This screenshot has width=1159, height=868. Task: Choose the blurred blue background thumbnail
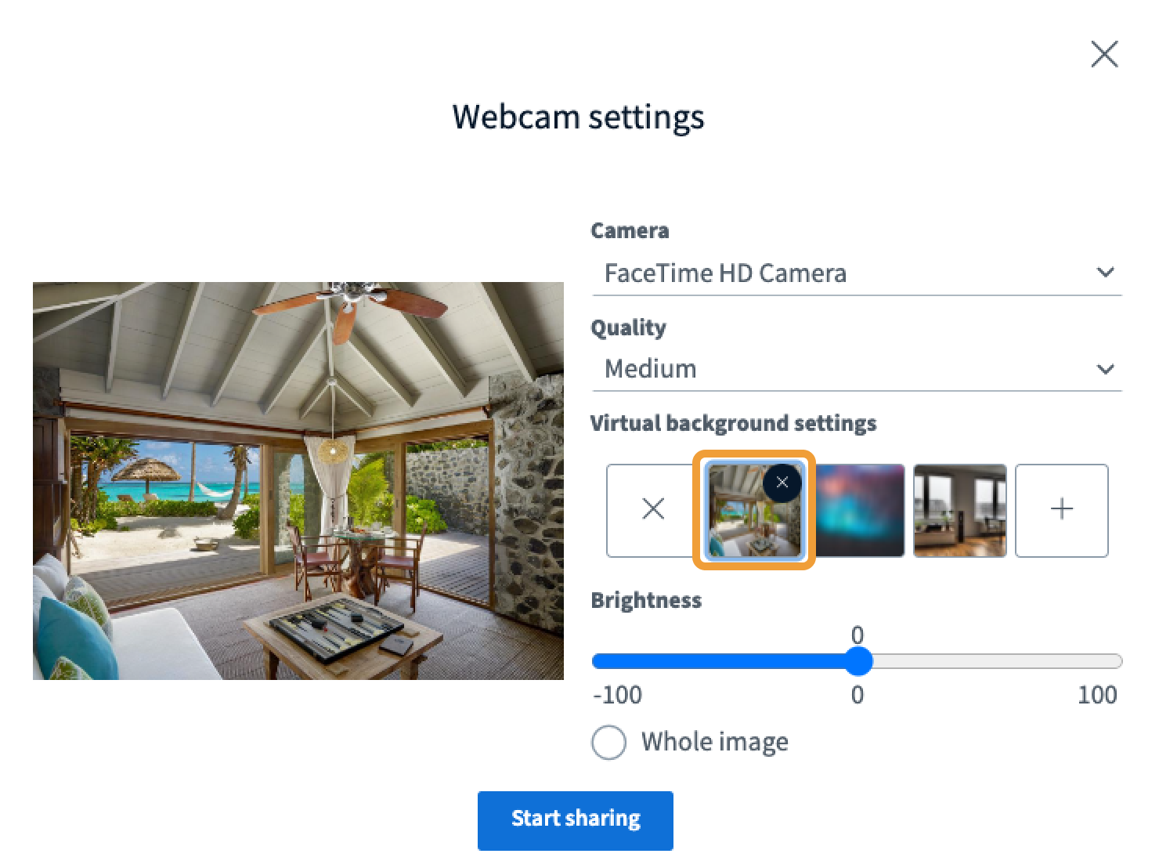859,510
